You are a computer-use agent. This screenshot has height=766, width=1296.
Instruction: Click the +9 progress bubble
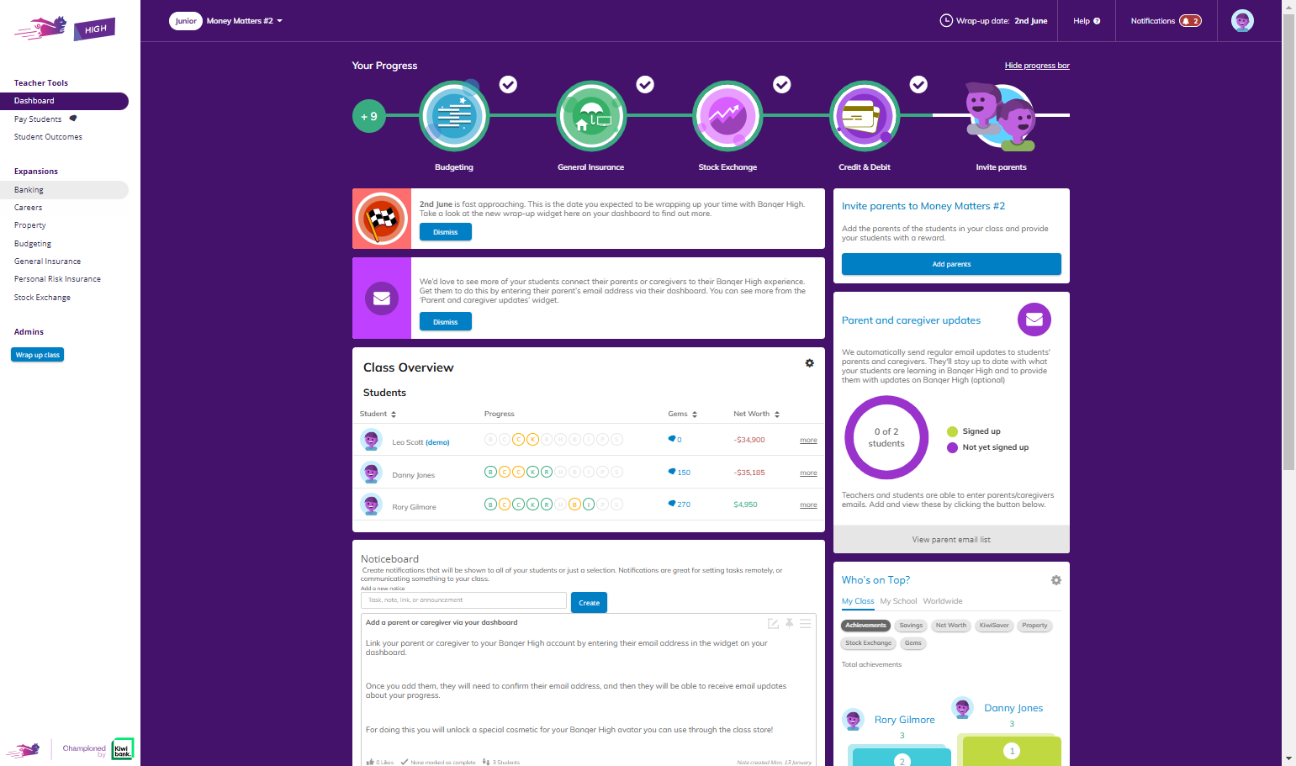point(369,116)
